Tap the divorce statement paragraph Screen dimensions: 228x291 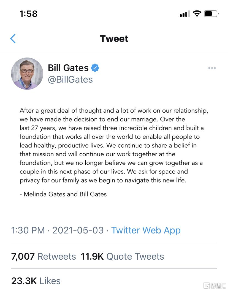pos(114,145)
